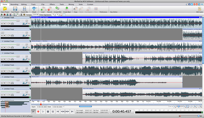The height and width of the screenshot is (118, 204).
Task: Click the Create Midi icon
Action: (57, 9)
